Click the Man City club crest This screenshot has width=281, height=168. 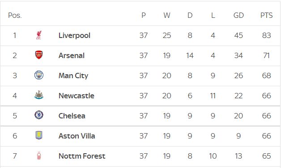point(39,75)
